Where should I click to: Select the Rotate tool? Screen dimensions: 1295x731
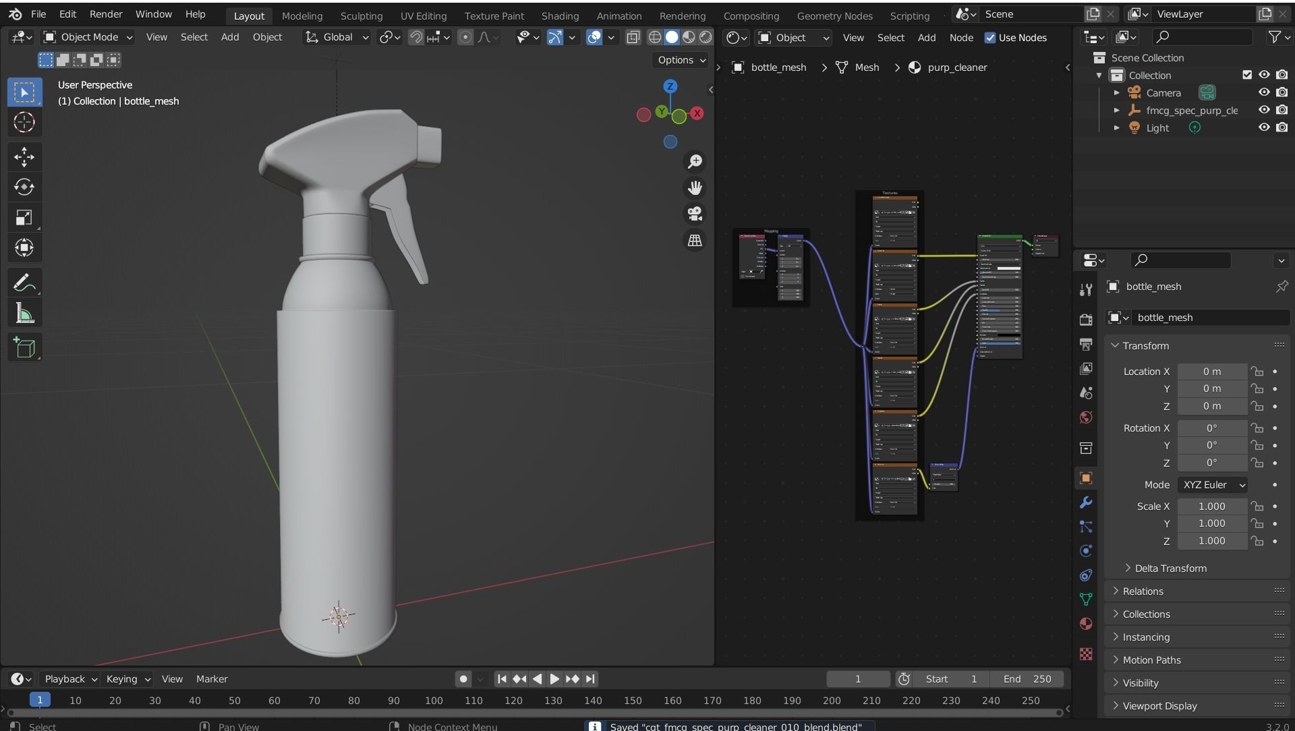[x=24, y=187]
